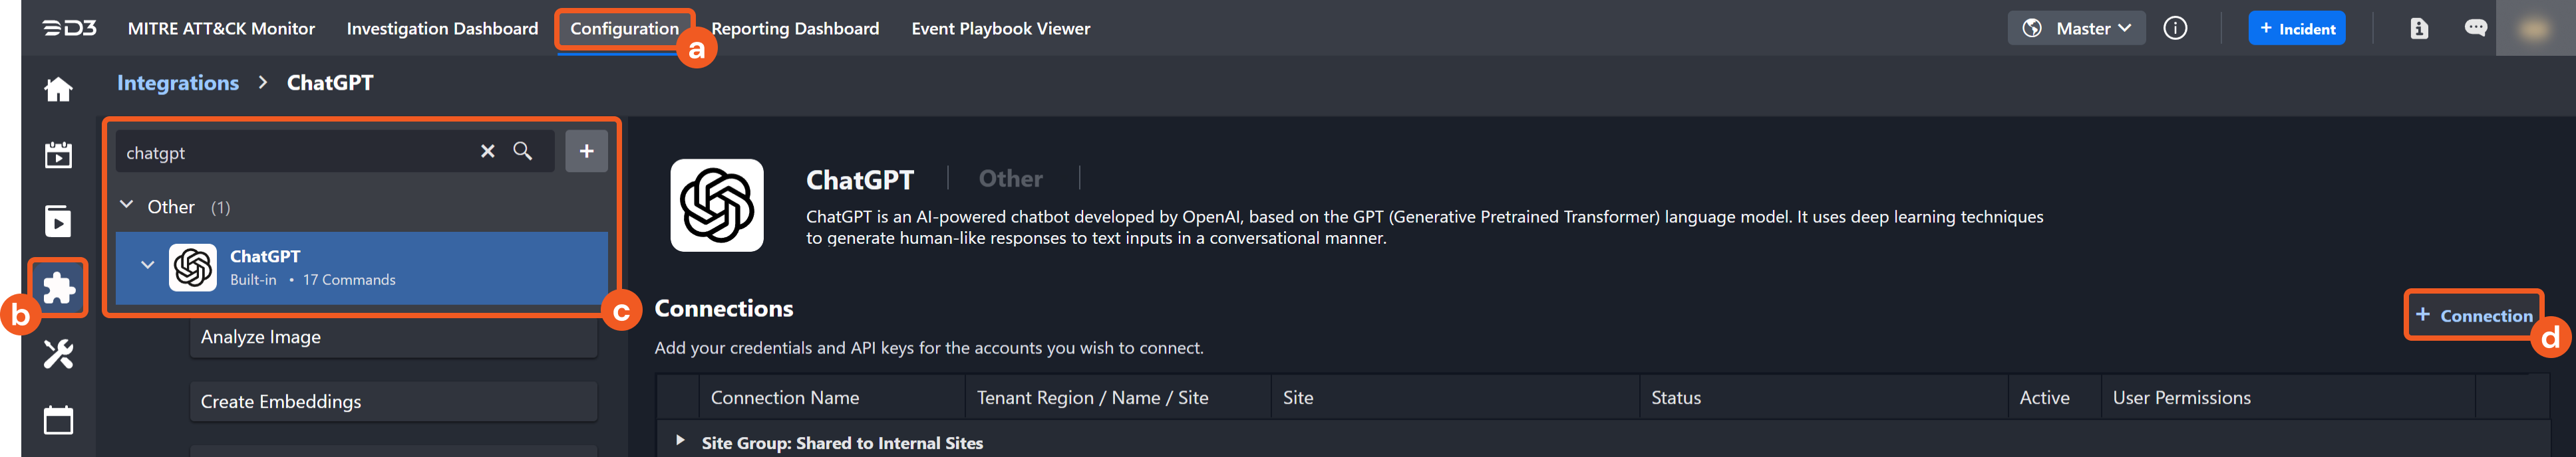The height and width of the screenshot is (457, 2576).
Task: Open the home icon in the sidebar
Action: [x=58, y=90]
